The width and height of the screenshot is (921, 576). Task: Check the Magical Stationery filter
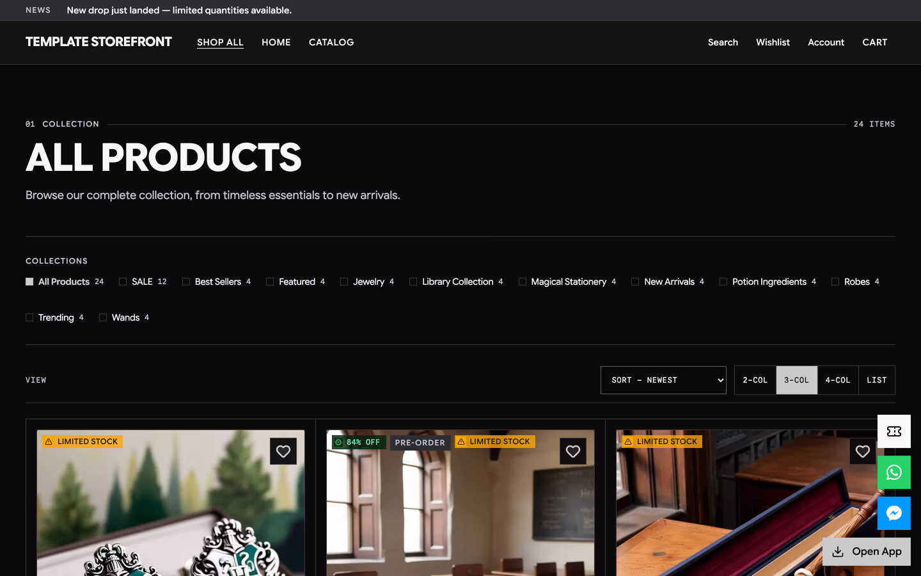[523, 282]
